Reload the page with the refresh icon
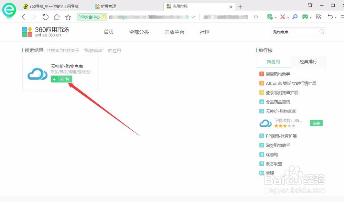Viewport: 344px width, 202px height. click(x=45, y=17)
